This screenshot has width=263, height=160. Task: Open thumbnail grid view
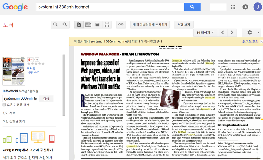click(97, 25)
